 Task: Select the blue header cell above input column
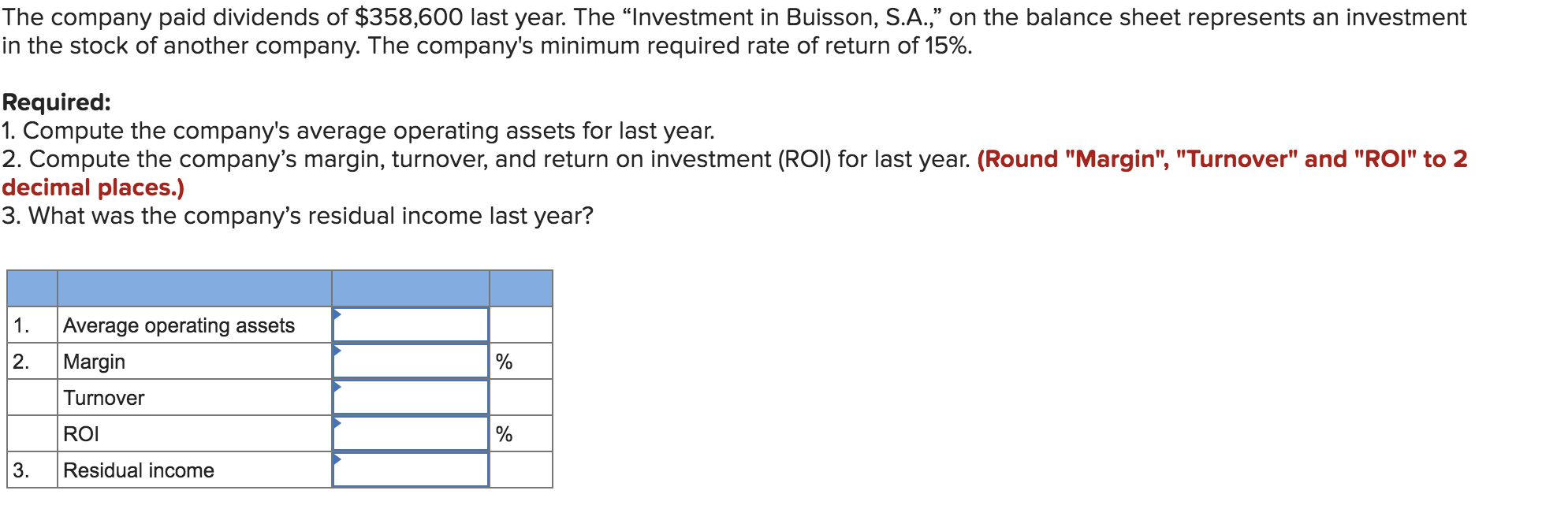point(410,288)
